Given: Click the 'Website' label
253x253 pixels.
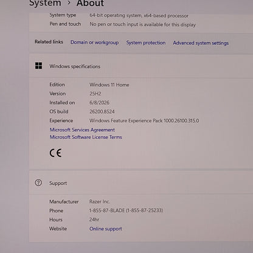Looking at the screenshot, I should (x=58, y=229).
